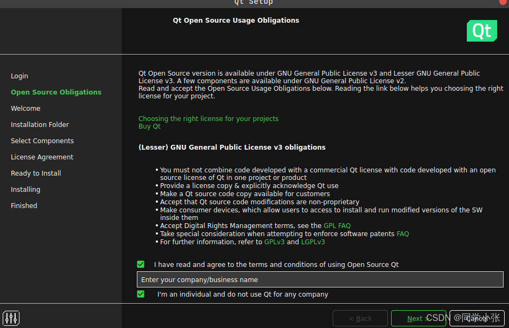Open installer settings icon in the bottom corner
The width and height of the screenshot is (509, 328).
(x=11, y=318)
